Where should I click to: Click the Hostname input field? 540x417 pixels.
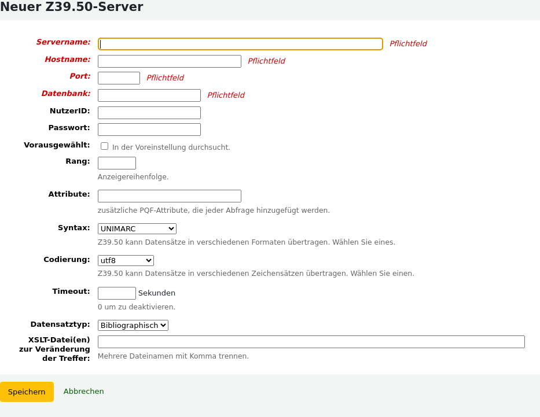pyautogui.click(x=169, y=61)
